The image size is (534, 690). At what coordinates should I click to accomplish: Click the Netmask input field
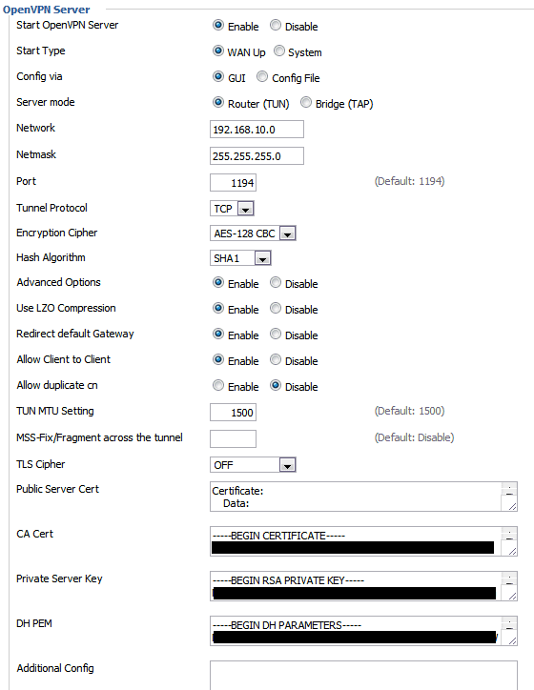tap(257, 155)
